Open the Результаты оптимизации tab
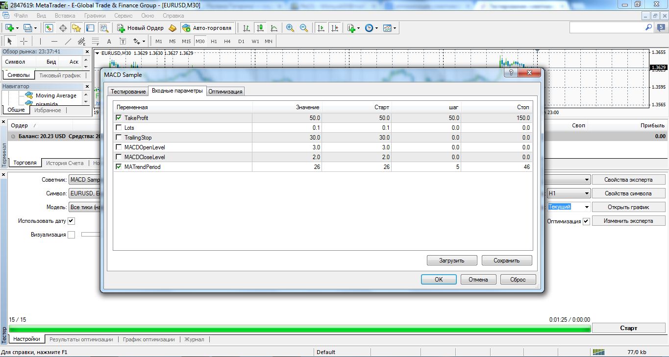669x357 pixels. click(81, 339)
